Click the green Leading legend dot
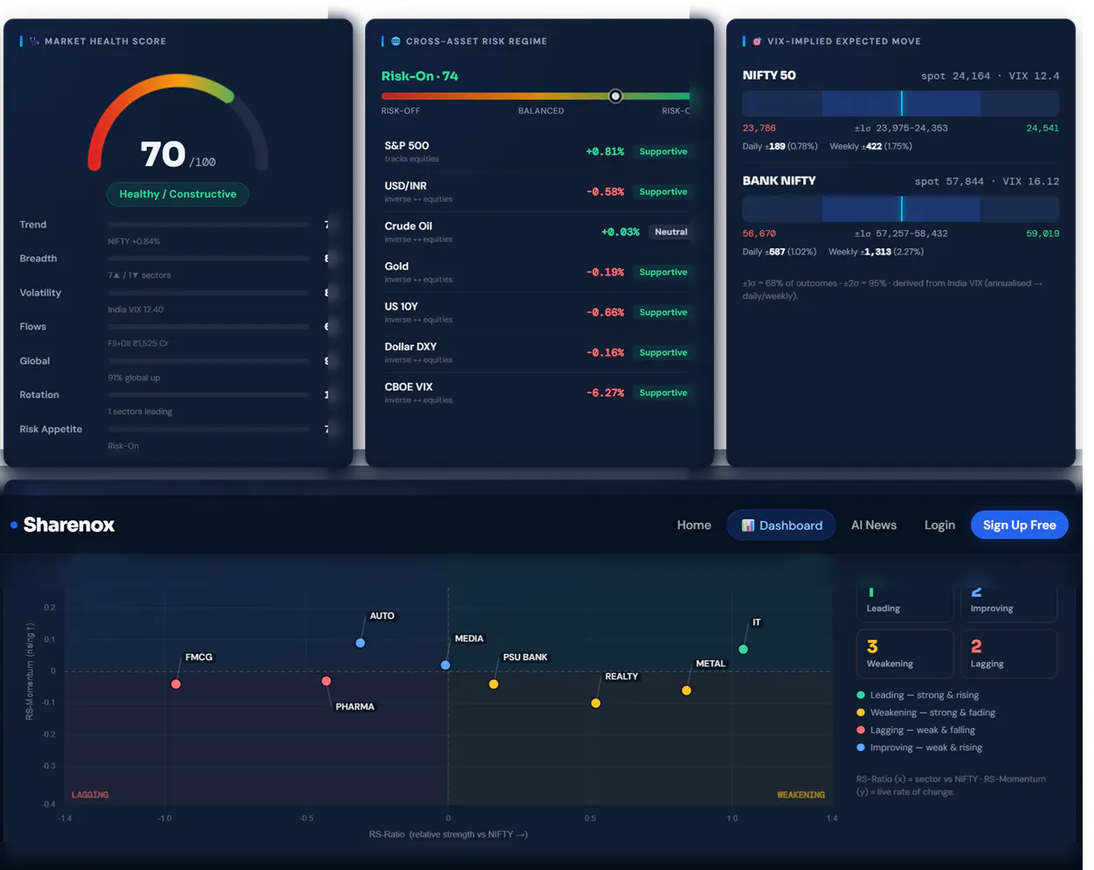Screen dimensions: 1094x870 [x=861, y=695]
